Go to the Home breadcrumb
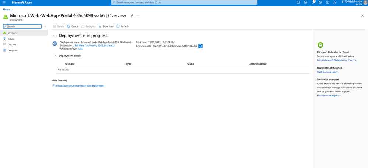Viewport: 368px width, 168px height. click(6, 9)
